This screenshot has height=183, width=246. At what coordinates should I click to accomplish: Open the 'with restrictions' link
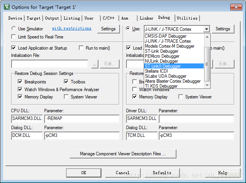tap(72, 28)
